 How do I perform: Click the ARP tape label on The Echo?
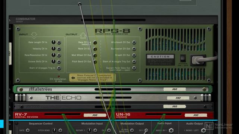178,98
